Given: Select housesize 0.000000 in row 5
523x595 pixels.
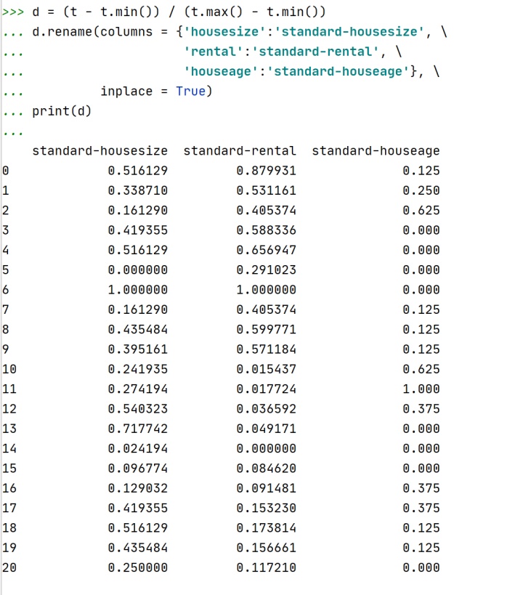Looking at the screenshot, I should [138, 270].
